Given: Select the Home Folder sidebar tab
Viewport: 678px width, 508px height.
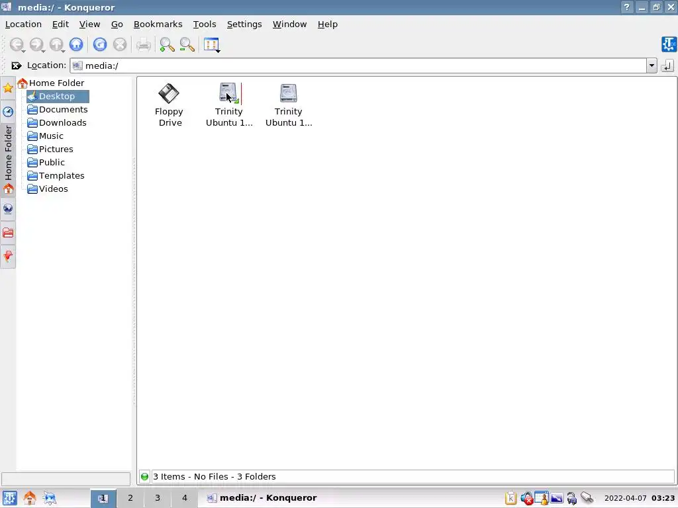Looking at the screenshot, I should pos(8,160).
